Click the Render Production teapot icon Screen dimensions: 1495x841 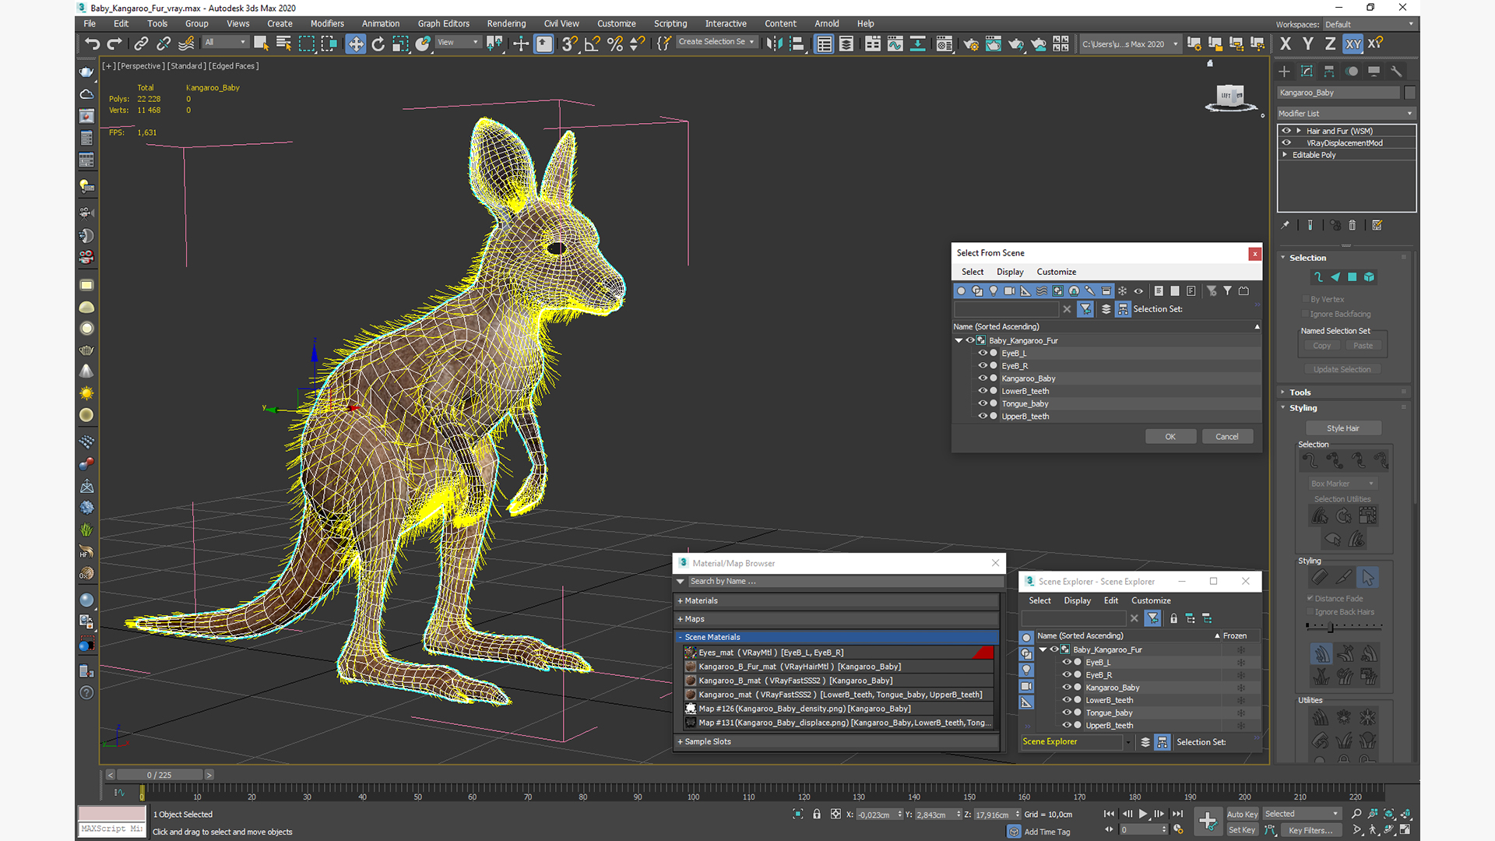pos(1016,44)
